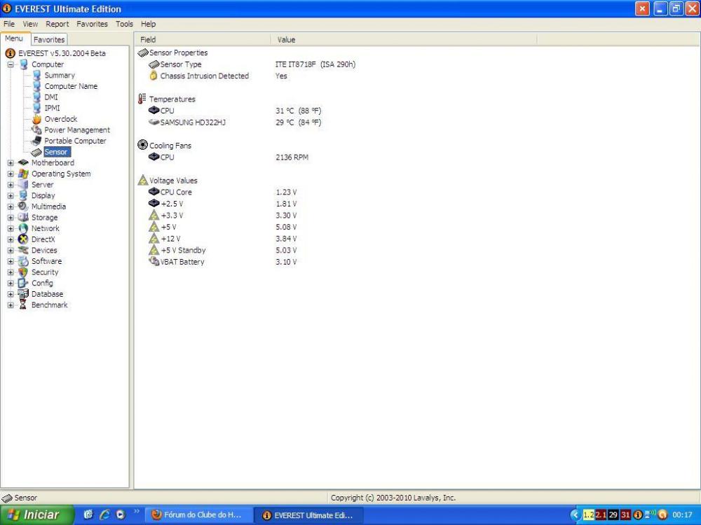Sort by the Value column header

(x=287, y=40)
